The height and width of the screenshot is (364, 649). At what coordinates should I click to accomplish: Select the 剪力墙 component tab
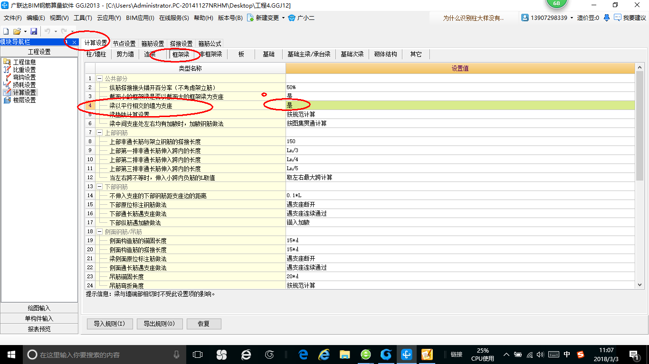pos(125,54)
